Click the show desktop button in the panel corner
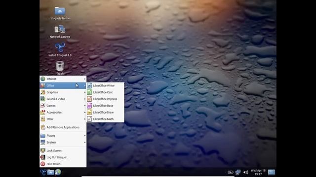 point(272,172)
